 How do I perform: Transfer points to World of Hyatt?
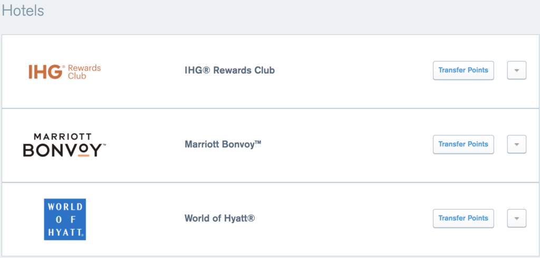click(463, 218)
